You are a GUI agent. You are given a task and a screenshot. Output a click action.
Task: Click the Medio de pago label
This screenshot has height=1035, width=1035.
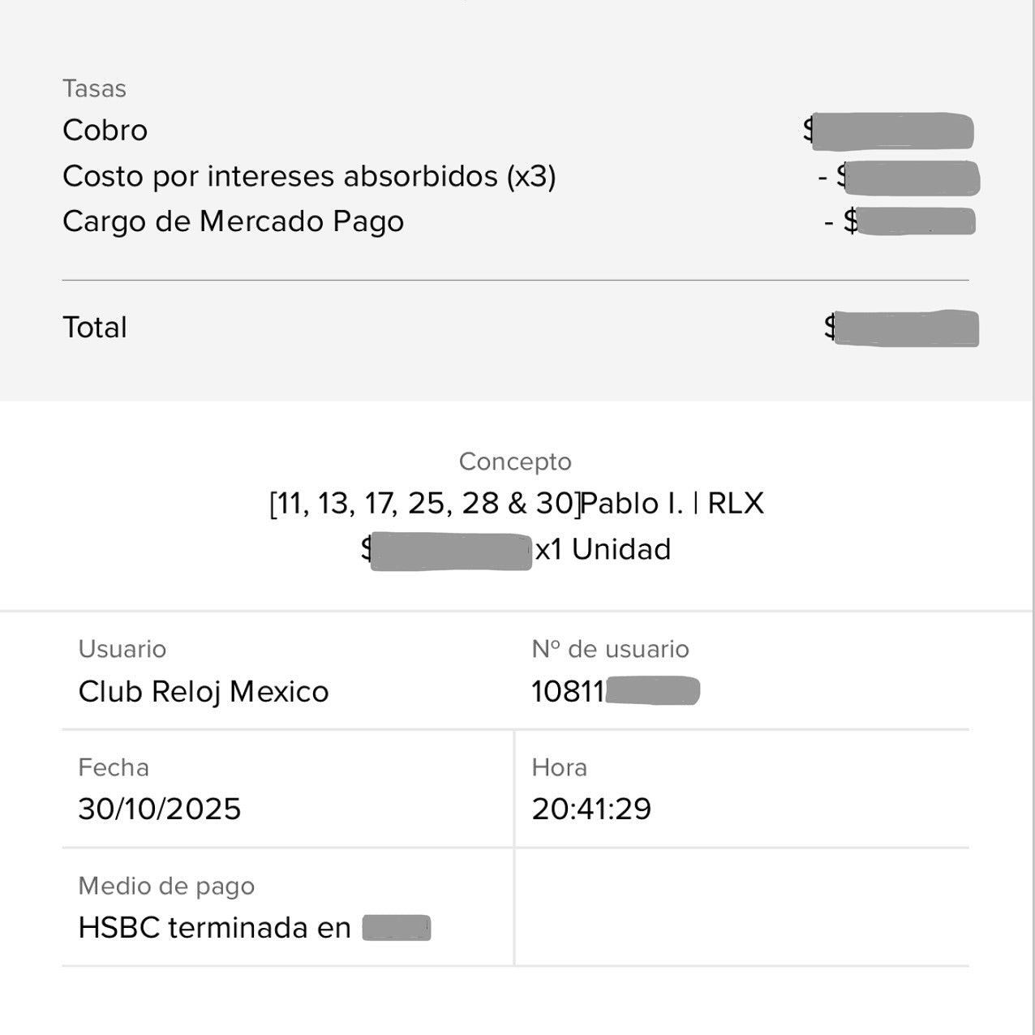click(x=166, y=886)
